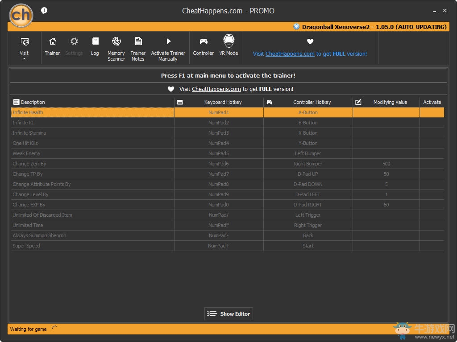Sort by Description column header

[33, 102]
